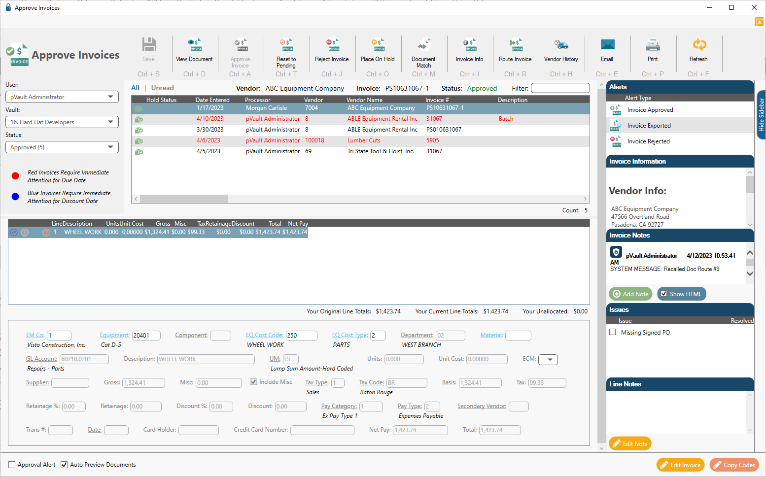
Task: Click hold status icon for PS010631067 row
Action: (139, 130)
